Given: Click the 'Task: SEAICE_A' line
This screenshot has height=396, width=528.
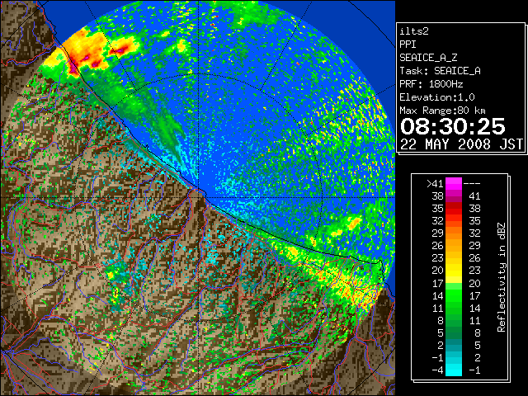Looking at the screenshot, I should click(440, 71).
